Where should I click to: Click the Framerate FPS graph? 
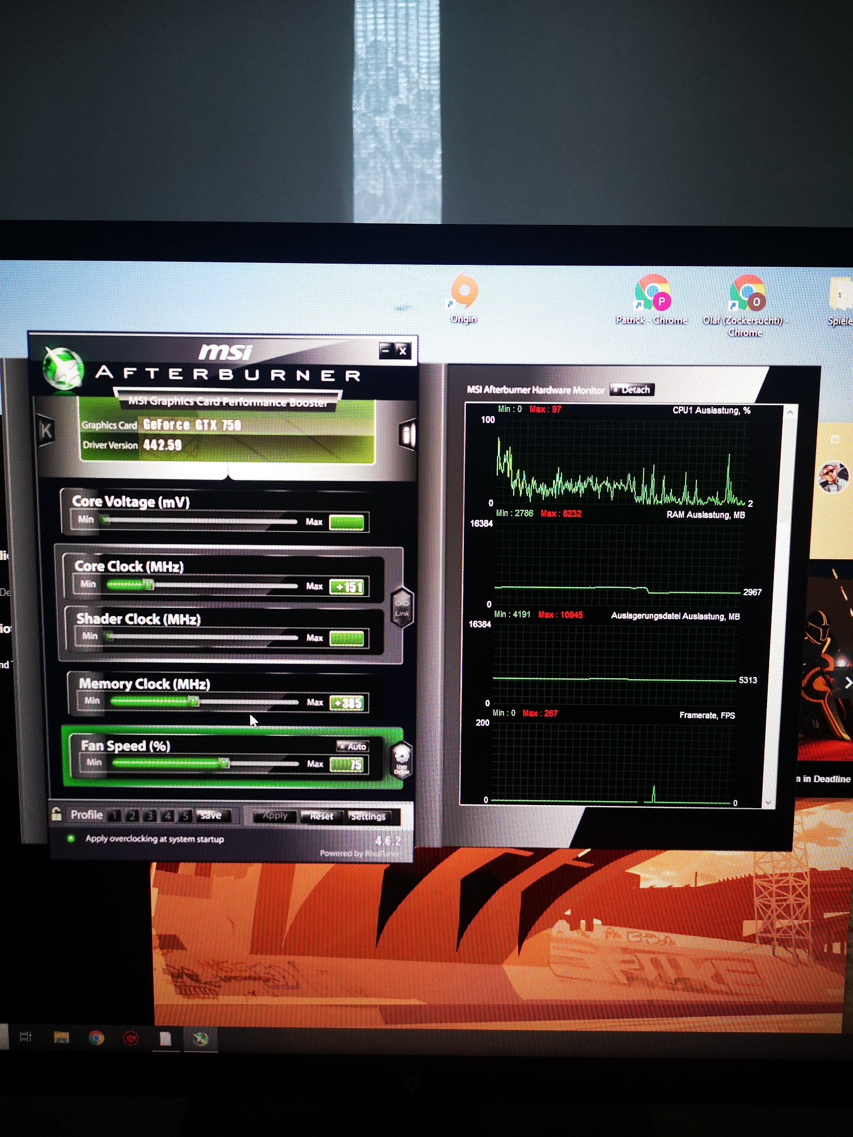pos(612,763)
